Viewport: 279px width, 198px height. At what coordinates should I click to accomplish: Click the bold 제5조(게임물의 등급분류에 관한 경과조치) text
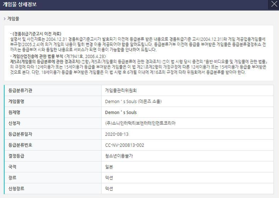coord(45,61)
